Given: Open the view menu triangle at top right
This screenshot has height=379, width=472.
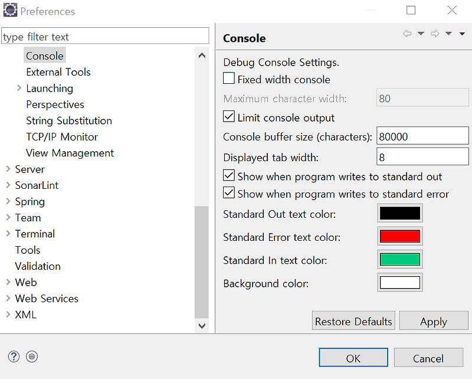Looking at the screenshot, I should click(463, 34).
